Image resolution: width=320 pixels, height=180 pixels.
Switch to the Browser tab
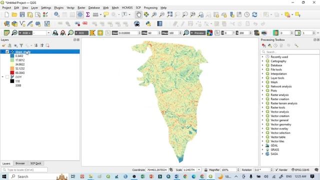point(20,163)
